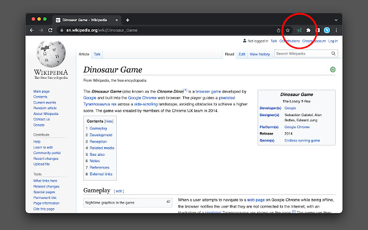368x230 pixels.
Task: Expand the tab search chevron
Action: click(x=336, y=20)
